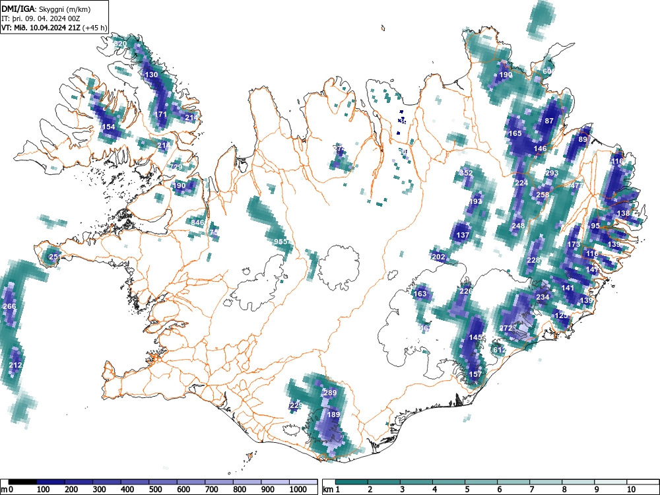Click the visibility value '234' on the map
This screenshot has width=660, height=495.
pyautogui.click(x=543, y=297)
